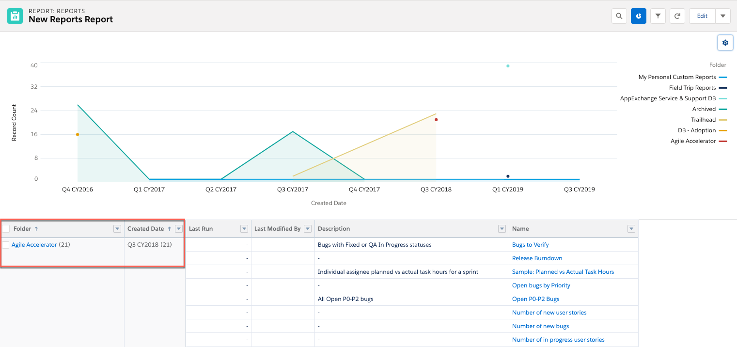Click sort arrow on Created Date column

(x=169, y=229)
